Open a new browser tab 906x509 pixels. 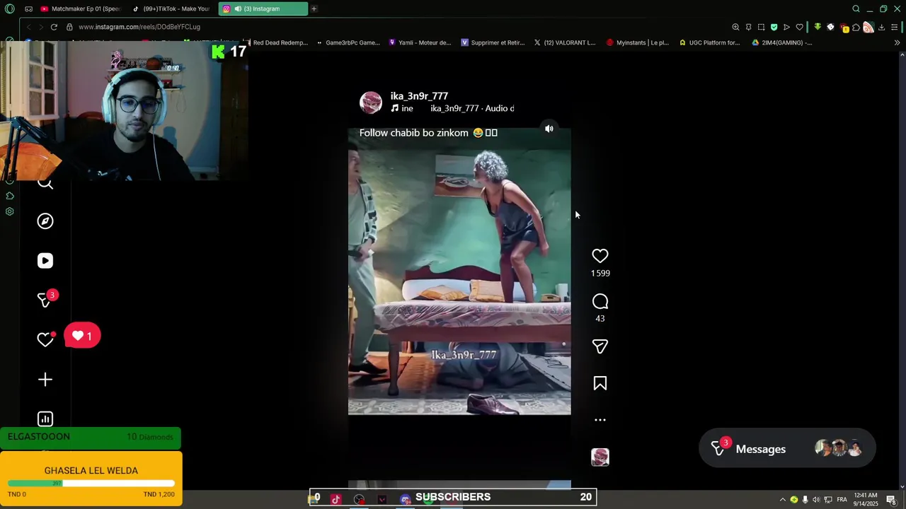coord(314,8)
